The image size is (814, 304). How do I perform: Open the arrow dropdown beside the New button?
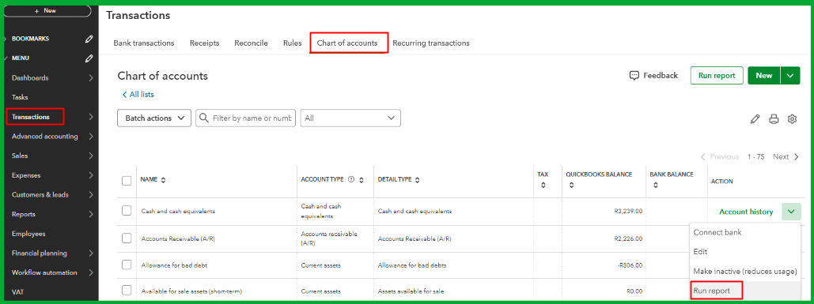point(789,76)
